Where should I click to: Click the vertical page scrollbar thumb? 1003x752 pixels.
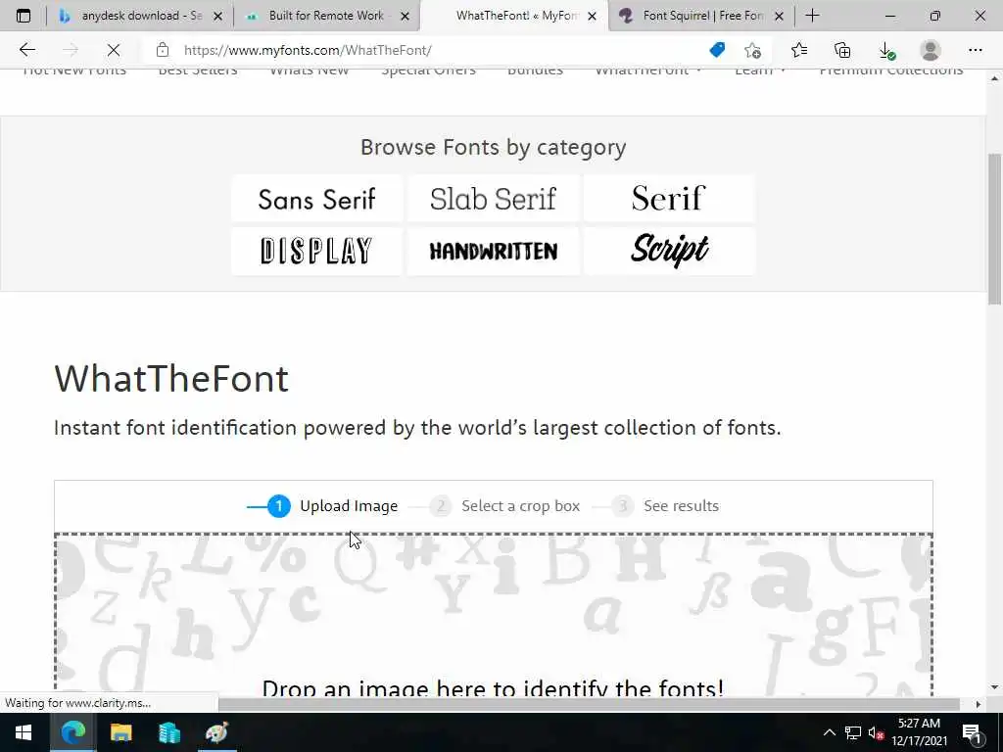[995, 229]
